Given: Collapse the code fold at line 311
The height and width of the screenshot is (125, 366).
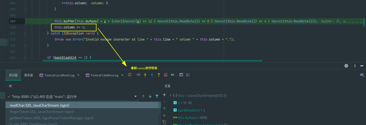Looking at the screenshot, I should click(x=25, y=33).
